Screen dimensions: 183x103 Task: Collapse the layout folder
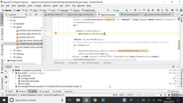pos(11,27)
